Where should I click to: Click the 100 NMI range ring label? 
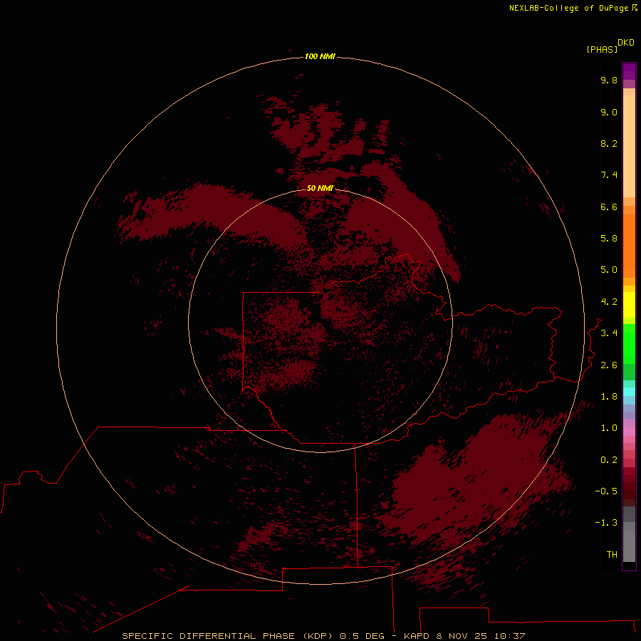(320, 56)
